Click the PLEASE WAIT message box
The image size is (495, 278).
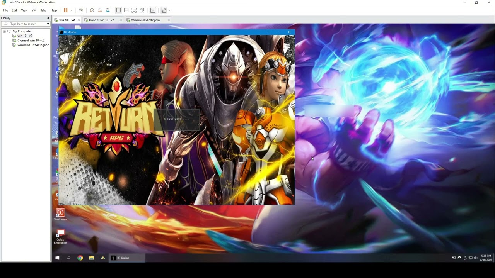coord(176,119)
